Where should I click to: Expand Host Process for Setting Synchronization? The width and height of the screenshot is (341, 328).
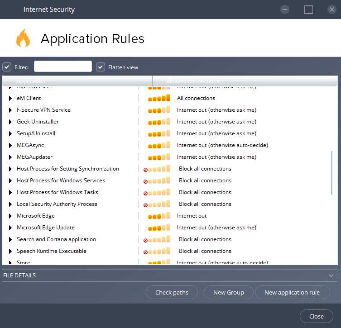[10, 169]
